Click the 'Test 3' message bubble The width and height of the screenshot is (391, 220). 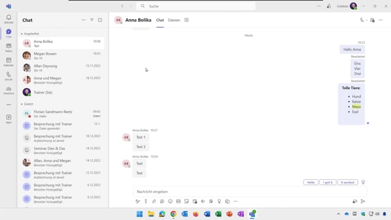click(x=141, y=147)
